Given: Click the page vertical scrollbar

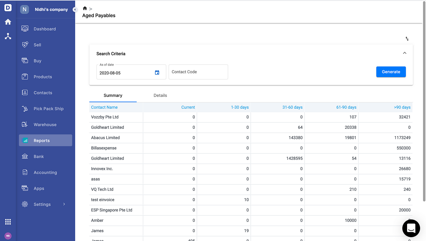Looking at the screenshot, I should click(424, 102).
